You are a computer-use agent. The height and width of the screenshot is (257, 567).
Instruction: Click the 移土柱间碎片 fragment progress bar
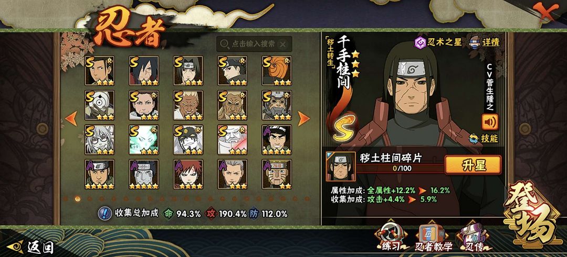point(401,169)
